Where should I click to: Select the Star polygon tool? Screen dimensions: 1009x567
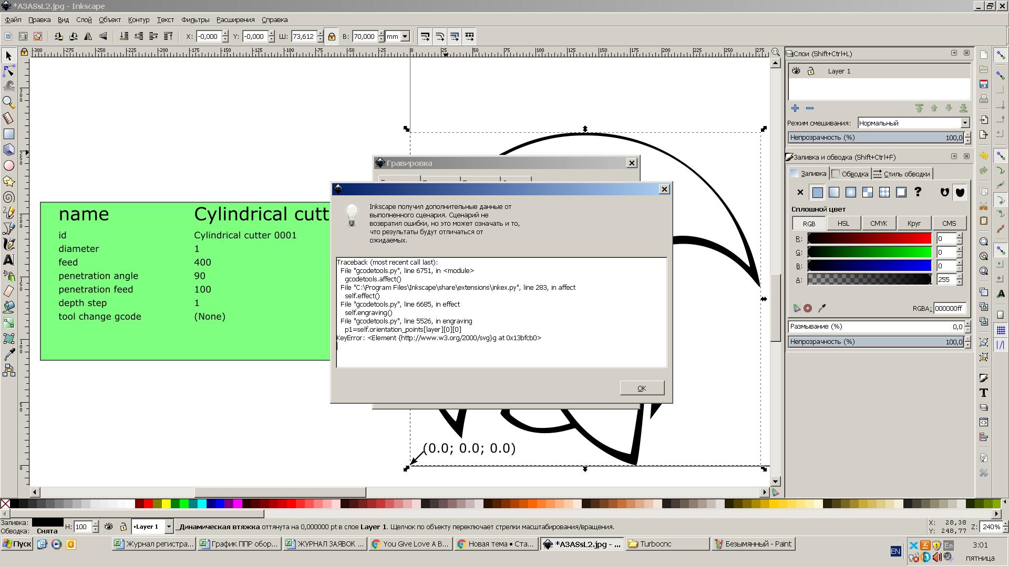[x=8, y=182]
